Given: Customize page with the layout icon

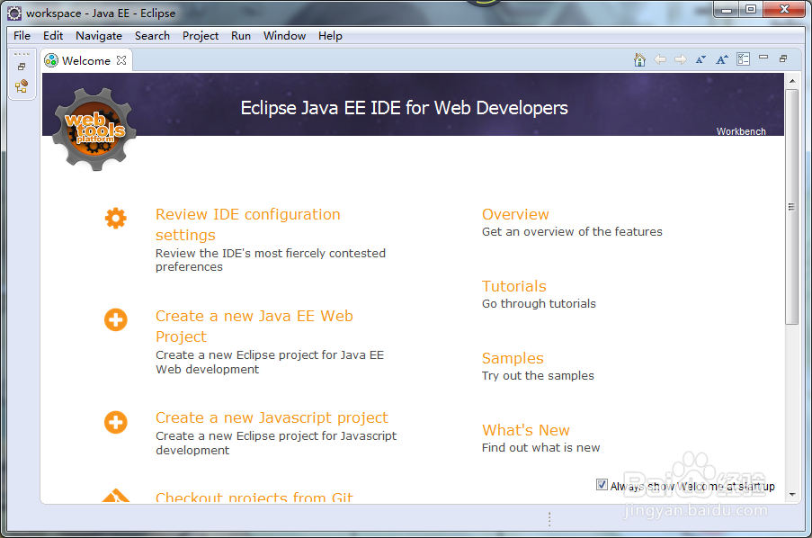Looking at the screenshot, I should coord(743,59).
